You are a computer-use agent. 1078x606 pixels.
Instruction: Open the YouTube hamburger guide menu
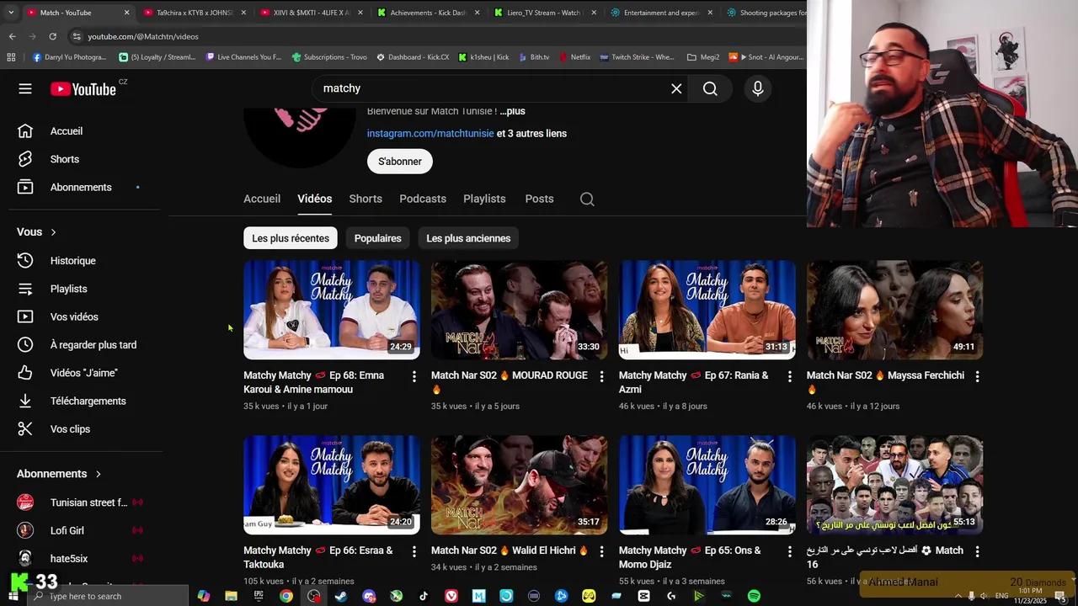click(25, 88)
